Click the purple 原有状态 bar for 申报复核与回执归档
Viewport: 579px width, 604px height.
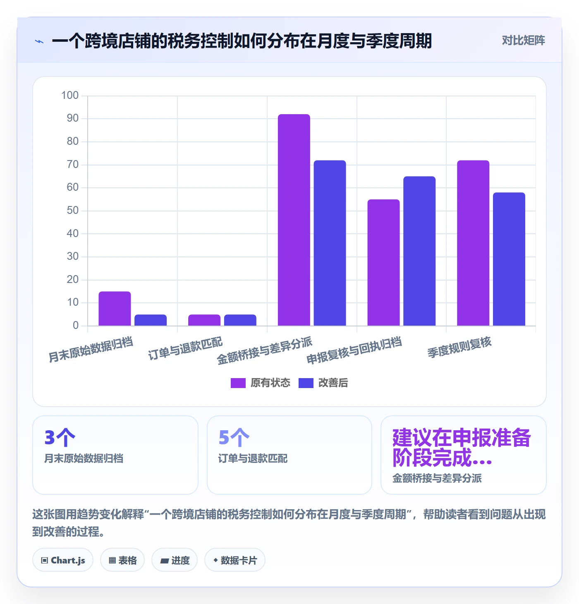(x=383, y=263)
